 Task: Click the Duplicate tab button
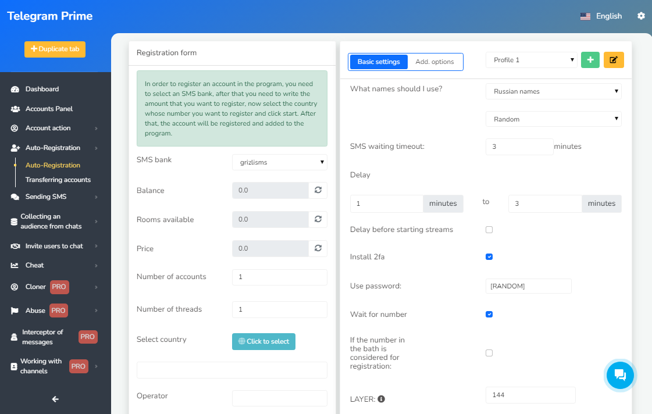click(55, 49)
